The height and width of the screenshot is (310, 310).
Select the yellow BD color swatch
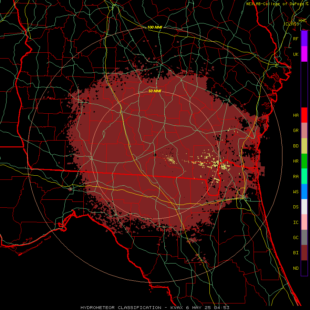tap(304, 146)
